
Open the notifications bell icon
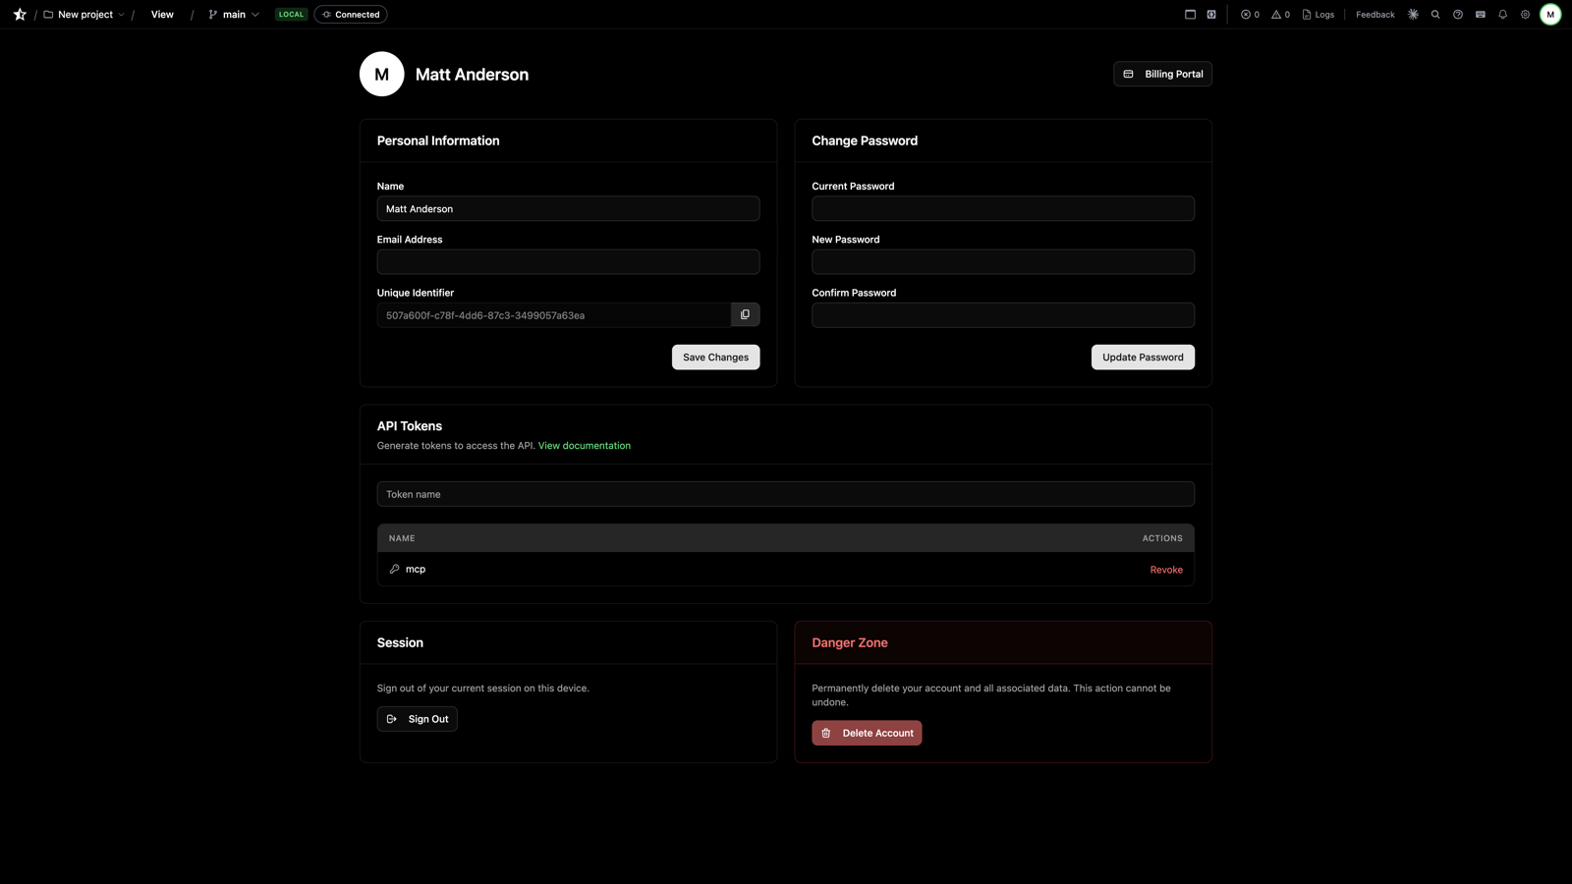click(1502, 14)
